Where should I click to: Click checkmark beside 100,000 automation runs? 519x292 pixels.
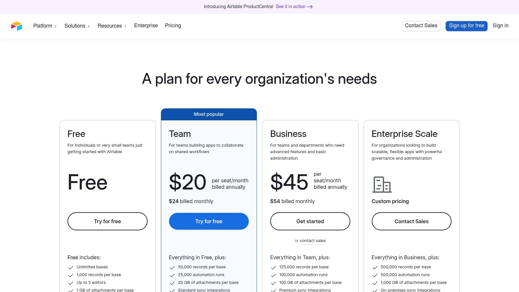coord(273,275)
